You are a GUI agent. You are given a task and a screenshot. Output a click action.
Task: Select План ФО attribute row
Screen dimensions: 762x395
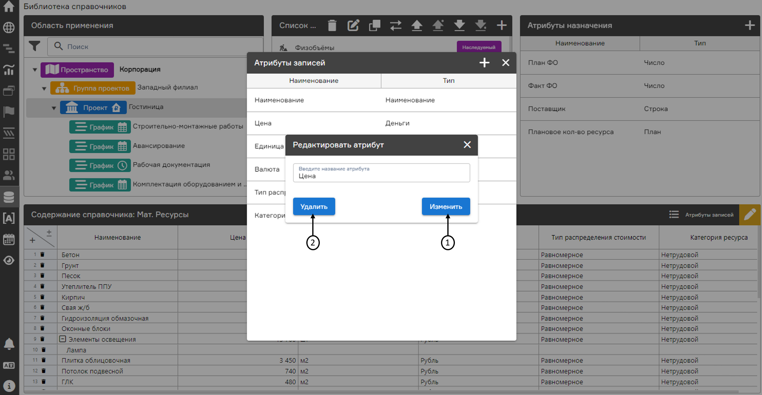coord(640,63)
